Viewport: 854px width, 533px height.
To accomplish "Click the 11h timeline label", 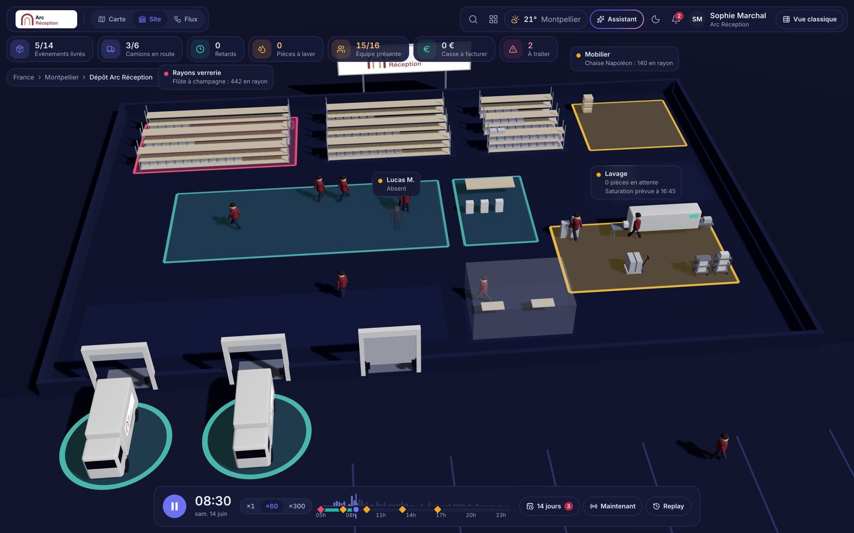I will tap(380, 515).
